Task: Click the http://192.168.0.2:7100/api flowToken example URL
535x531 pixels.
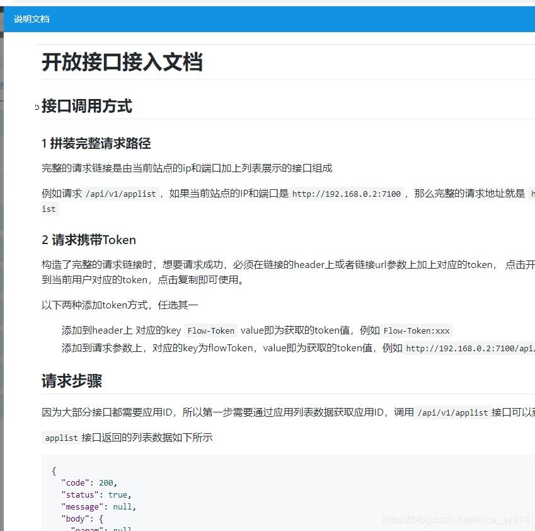Action: pyautogui.click(x=469, y=348)
